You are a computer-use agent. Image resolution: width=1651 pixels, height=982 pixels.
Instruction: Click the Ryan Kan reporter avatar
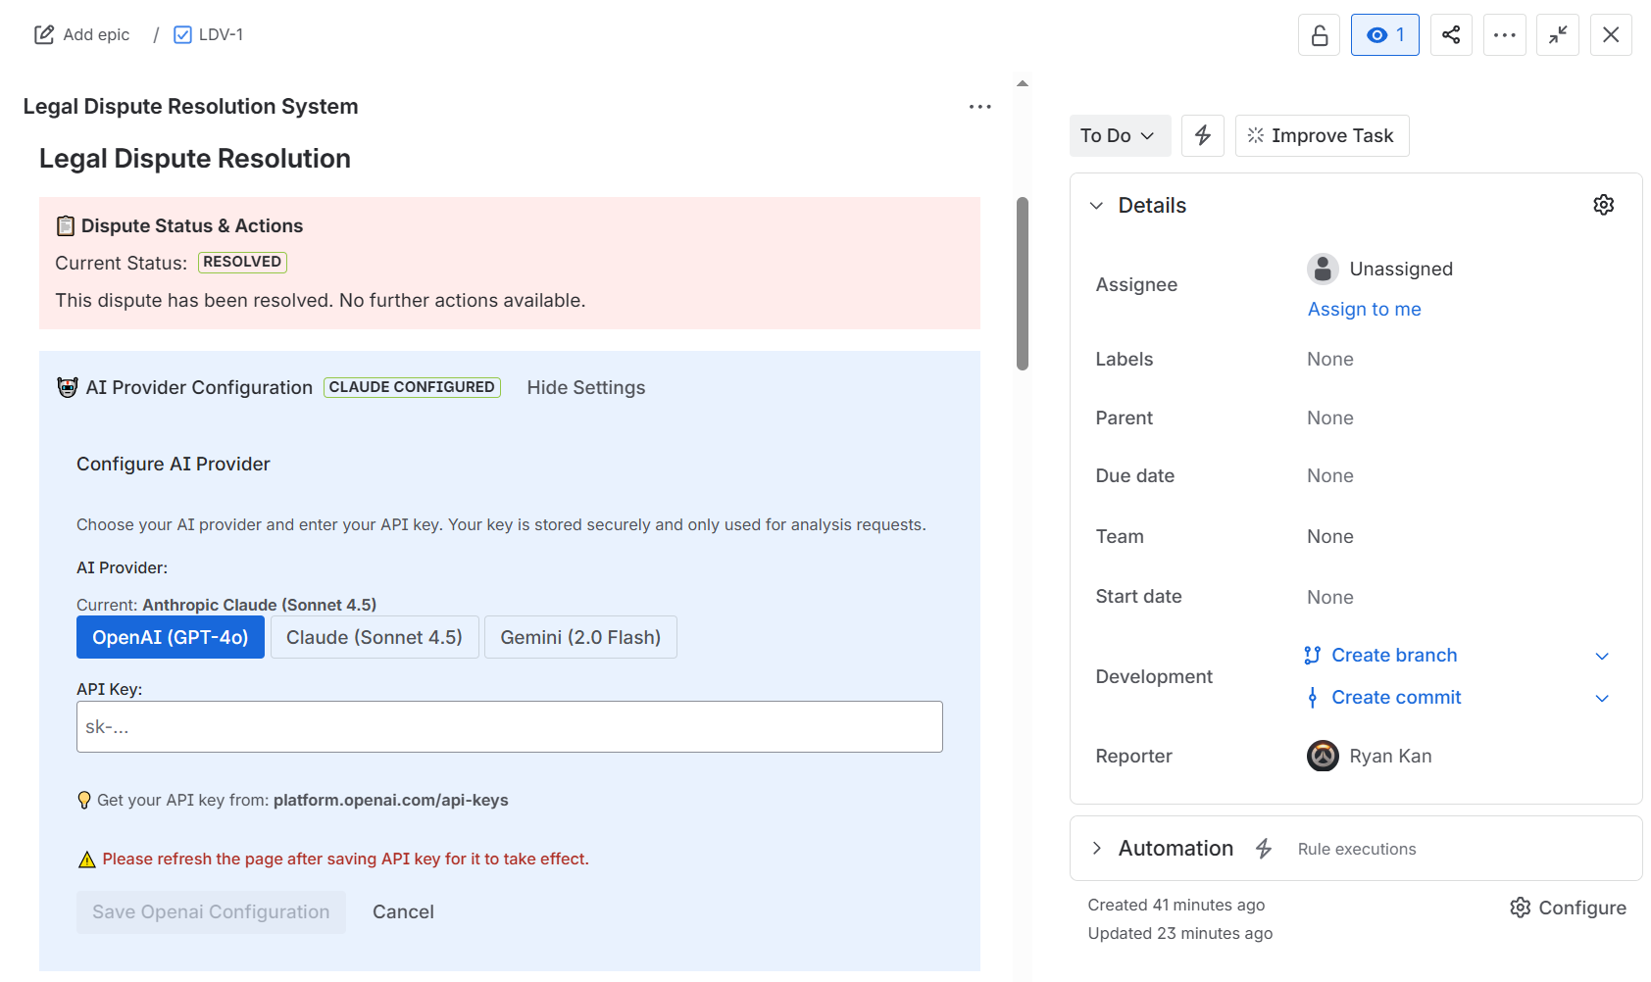pyautogui.click(x=1323, y=756)
